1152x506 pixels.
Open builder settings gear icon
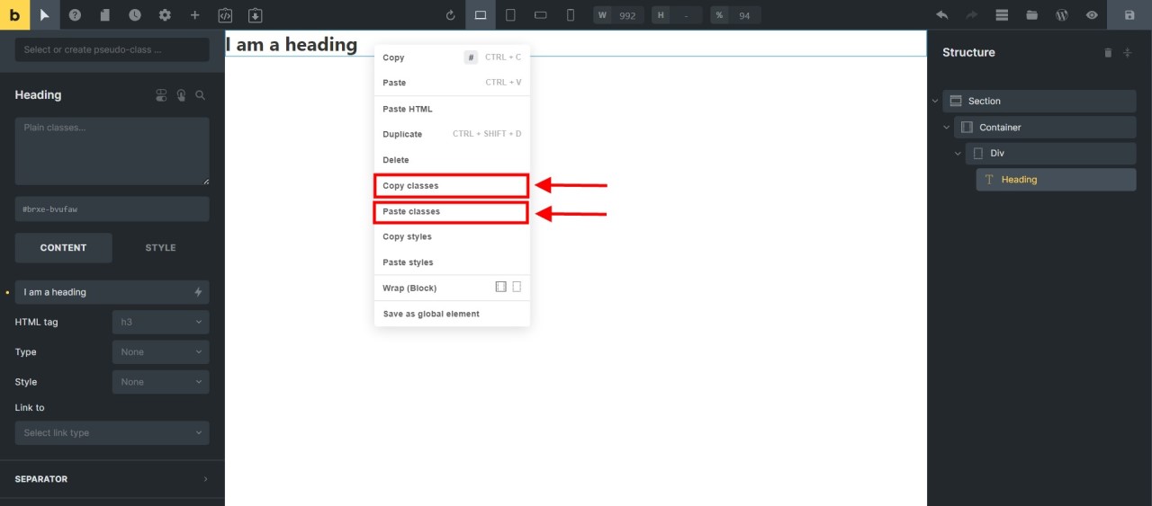point(165,15)
